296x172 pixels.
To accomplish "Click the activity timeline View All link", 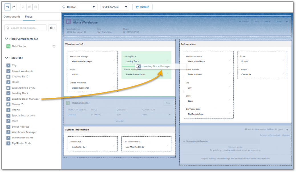I will pyautogui.click(x=286, y=135).
